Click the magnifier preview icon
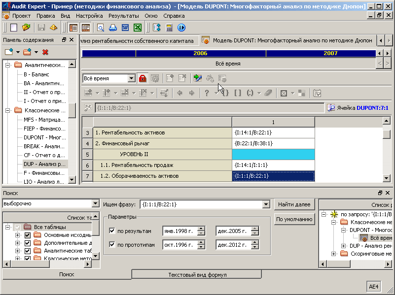The image size is (395, 295). [x=101, y=28]
